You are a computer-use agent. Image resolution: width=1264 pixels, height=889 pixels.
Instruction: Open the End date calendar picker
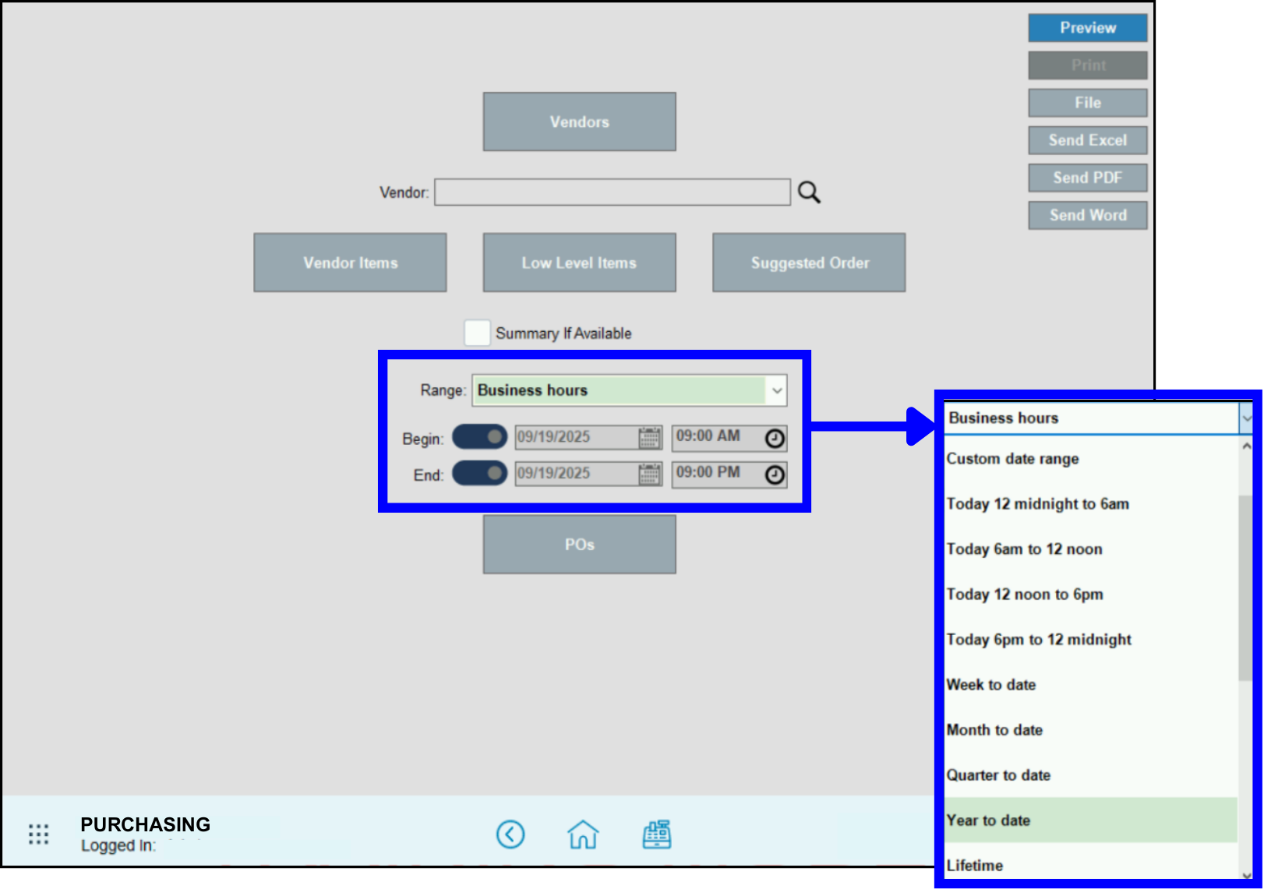(649, 474)
